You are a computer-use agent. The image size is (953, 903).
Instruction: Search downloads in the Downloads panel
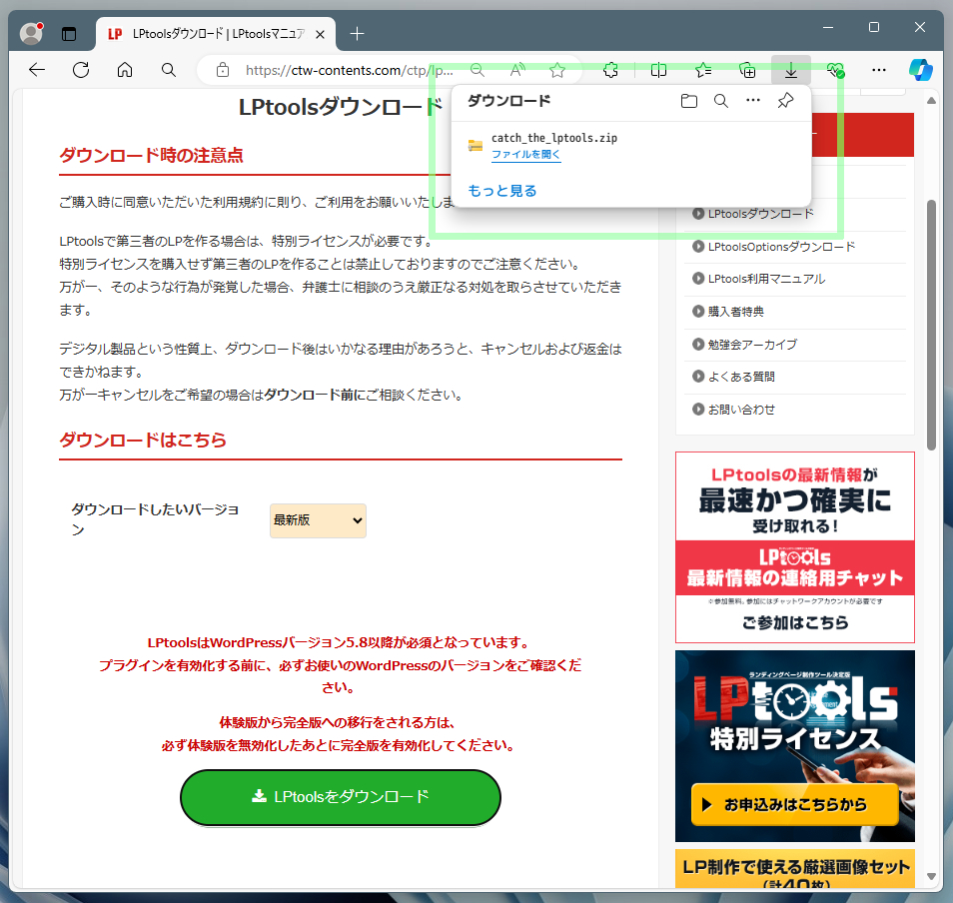pos(721,101)
